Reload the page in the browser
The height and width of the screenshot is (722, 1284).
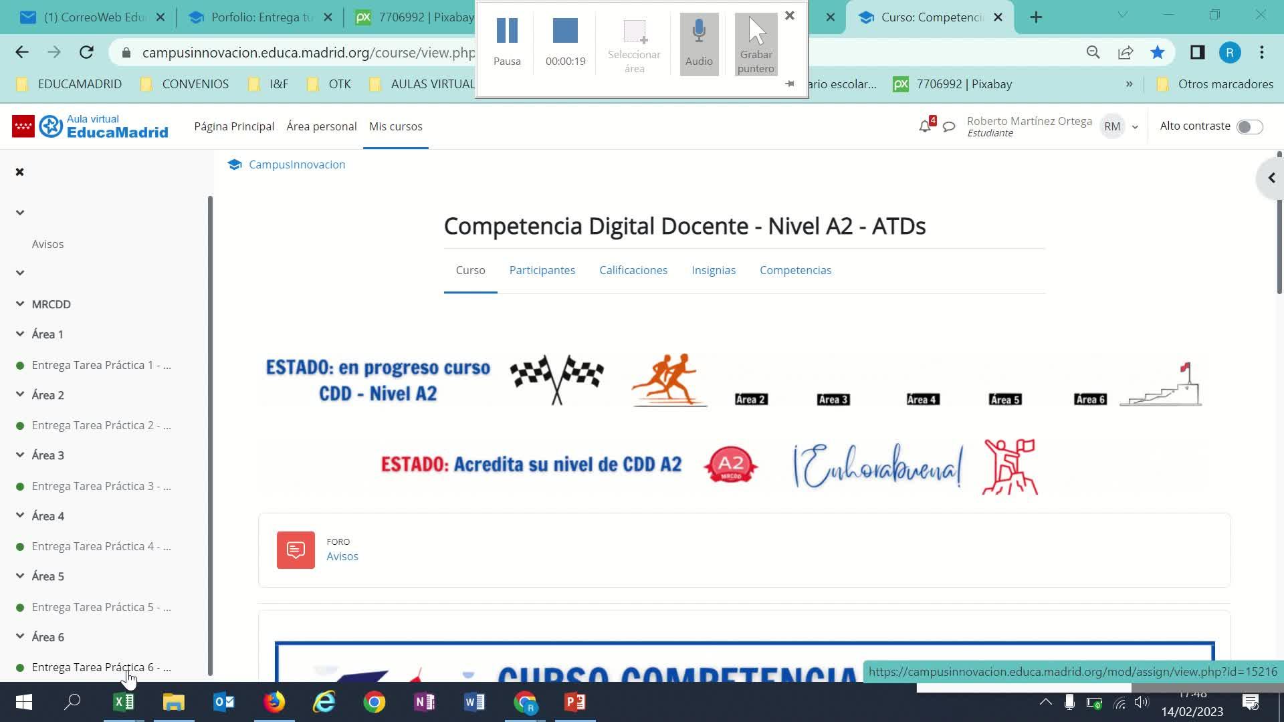pyautogui.click(x=86, y=52)
